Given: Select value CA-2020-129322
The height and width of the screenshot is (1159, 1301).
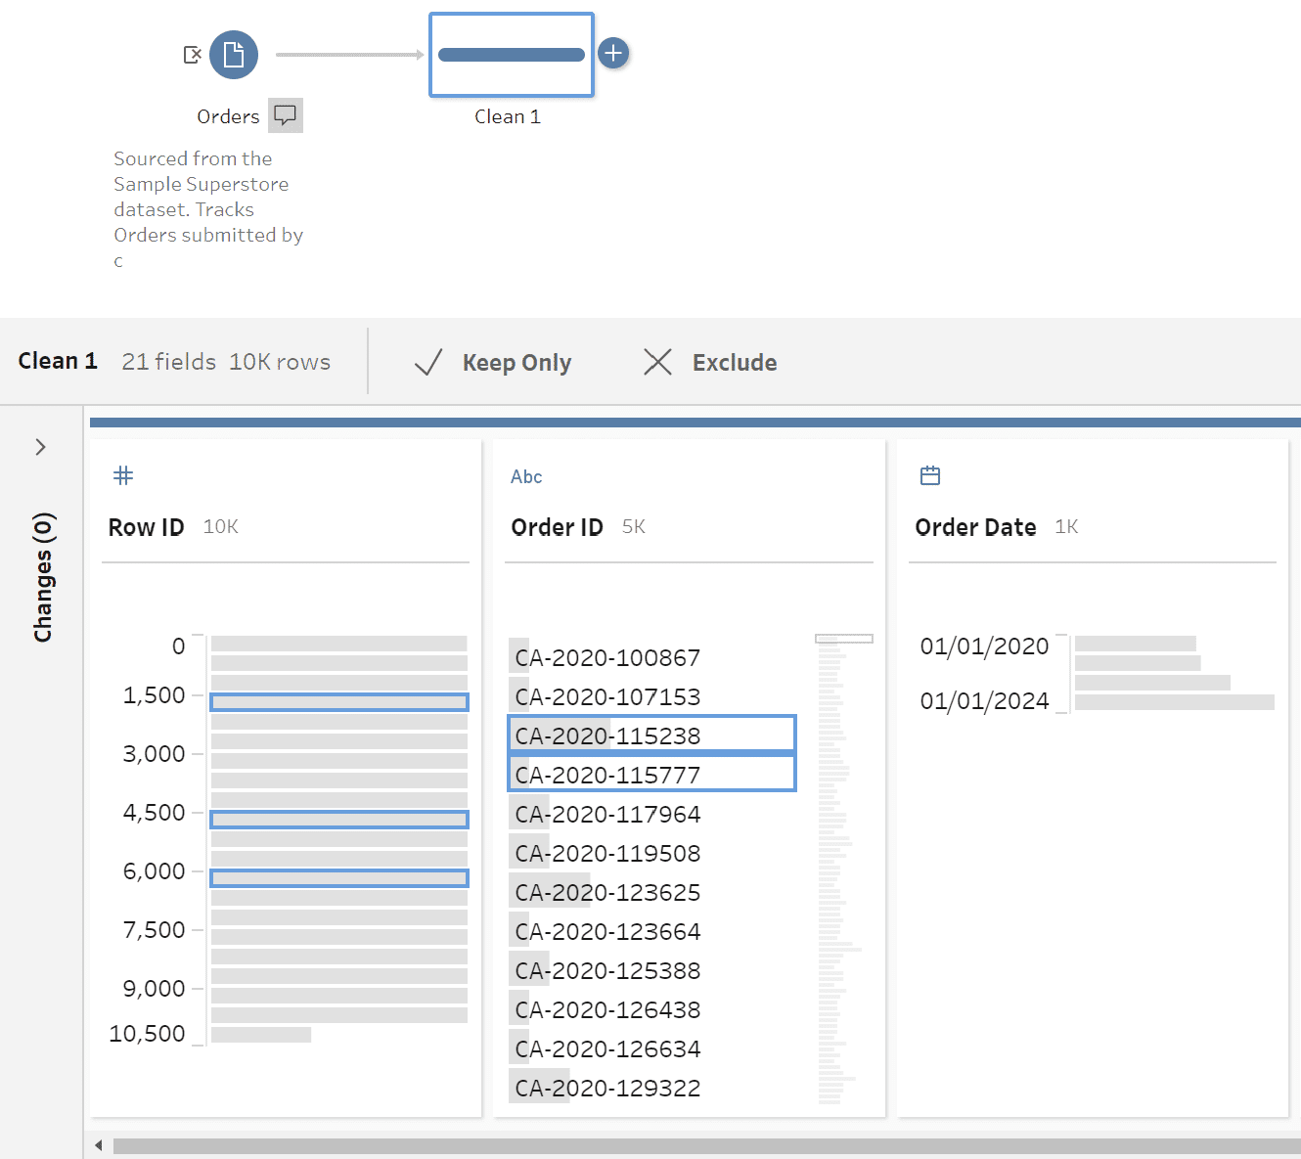Looking at the screenshot, I should (x=651, y=1088).
